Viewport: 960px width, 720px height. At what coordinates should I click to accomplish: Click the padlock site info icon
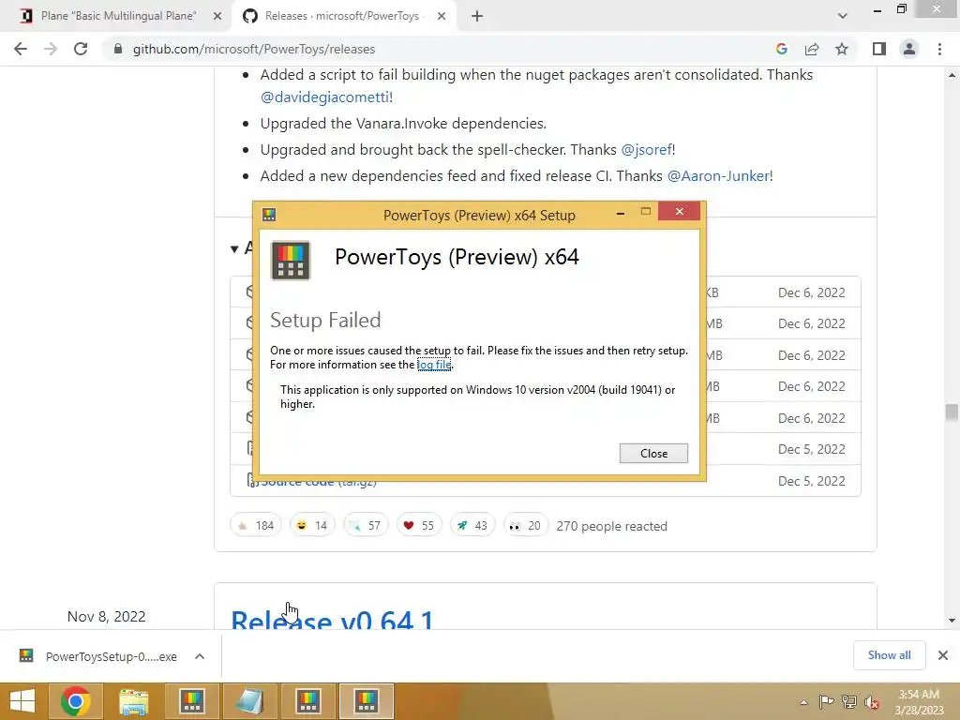click(x=118, y=49)
